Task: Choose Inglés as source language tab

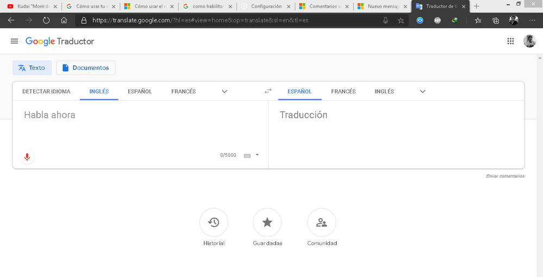Action: coord(99,91)
